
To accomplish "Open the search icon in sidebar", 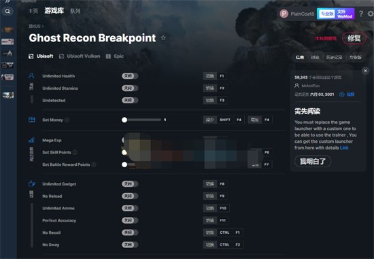I will pyautogui.click(x=7, y=11).
